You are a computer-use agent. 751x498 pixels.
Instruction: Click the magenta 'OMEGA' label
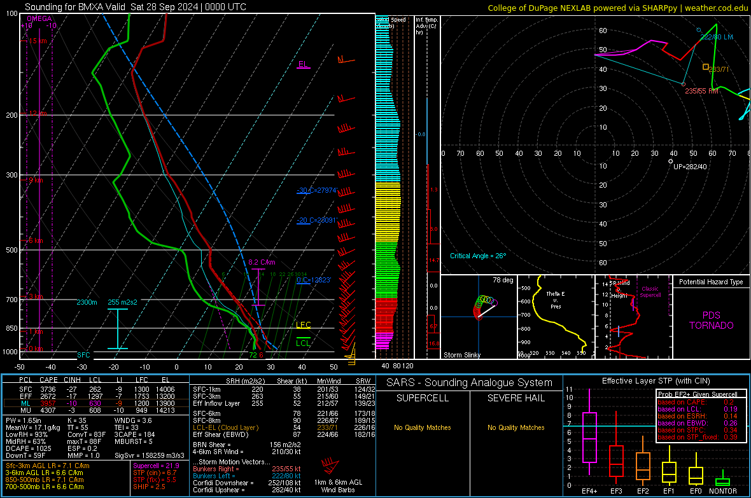[39, 18]
